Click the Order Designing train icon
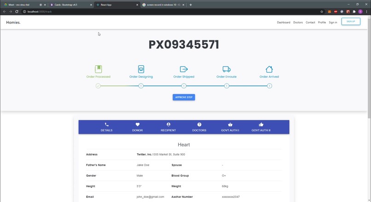Screen dimensions: 371x202 (x=141, y=69)
